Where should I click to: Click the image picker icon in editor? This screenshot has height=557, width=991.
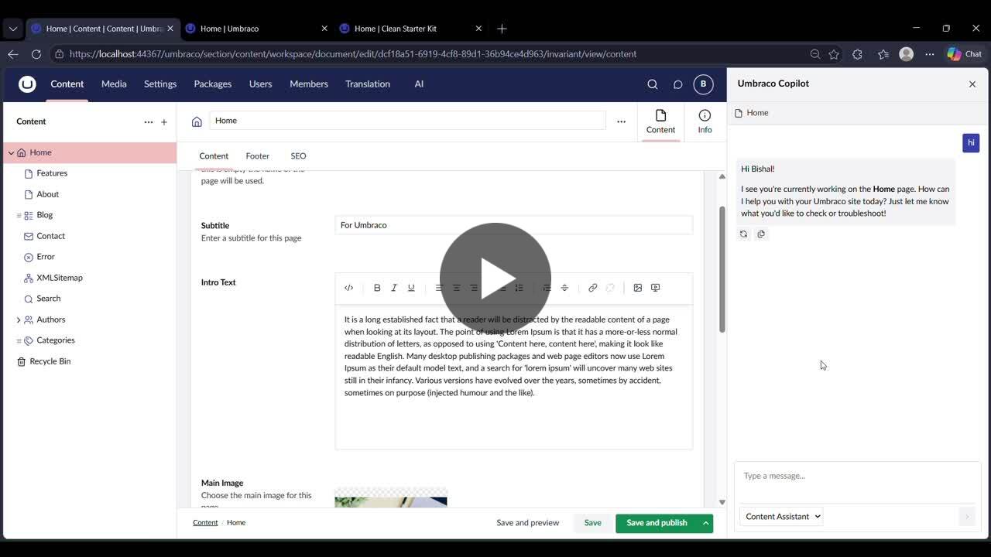click(x=638, y=288)
